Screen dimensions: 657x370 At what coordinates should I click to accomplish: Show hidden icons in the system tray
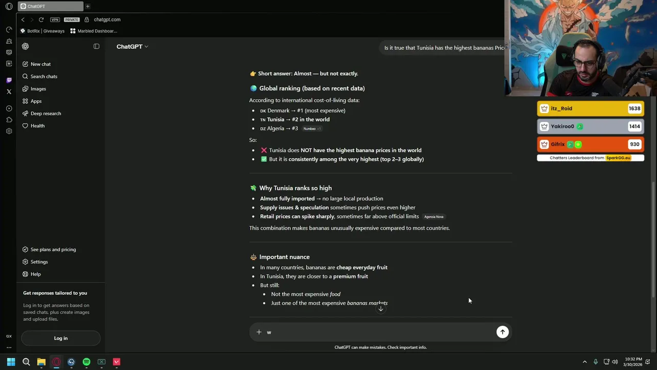coord(584,362)
